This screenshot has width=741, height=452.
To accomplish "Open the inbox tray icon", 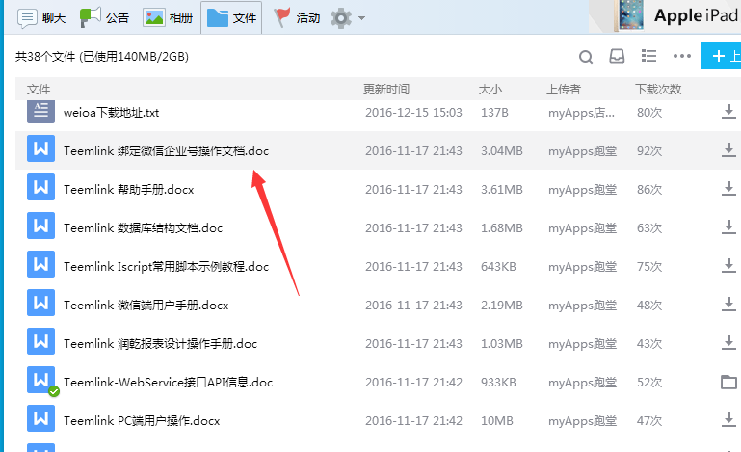I will pos(617,56).
